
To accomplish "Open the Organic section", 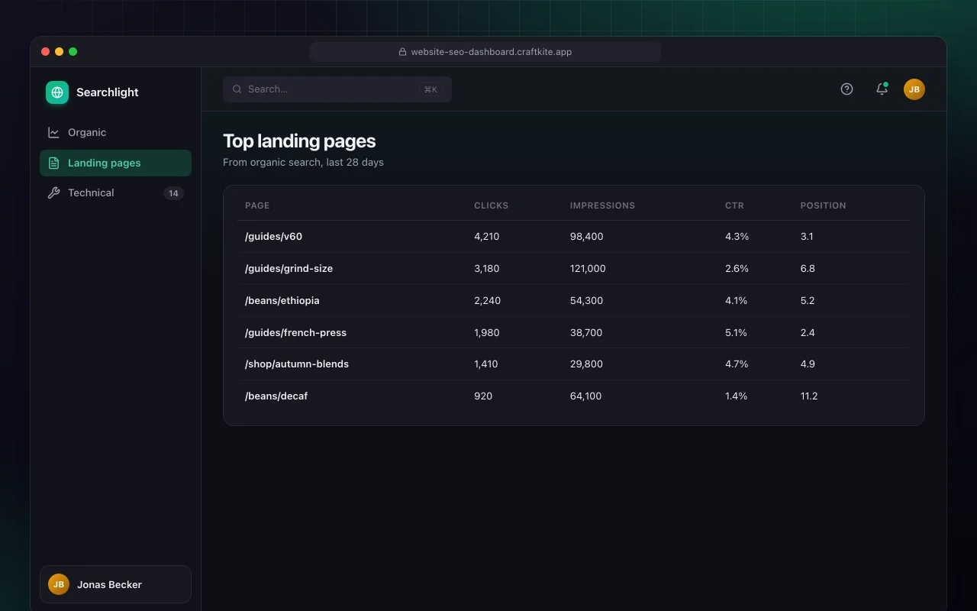I will 115,132.
